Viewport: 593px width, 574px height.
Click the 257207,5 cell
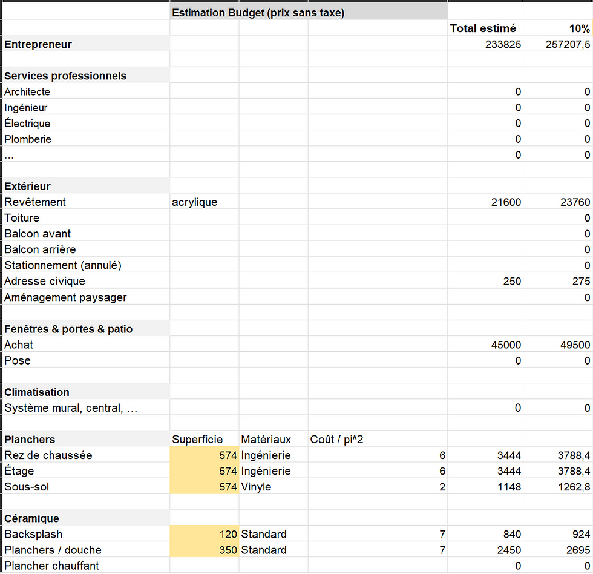pyautogui.click(x=558, y=44)
